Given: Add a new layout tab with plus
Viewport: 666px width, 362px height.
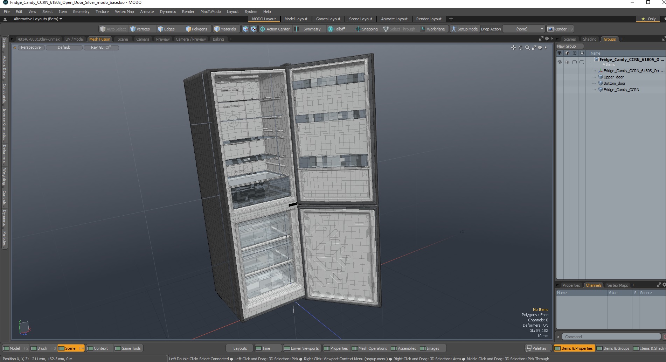Looking at the screenshot, I should pos(451,19).
